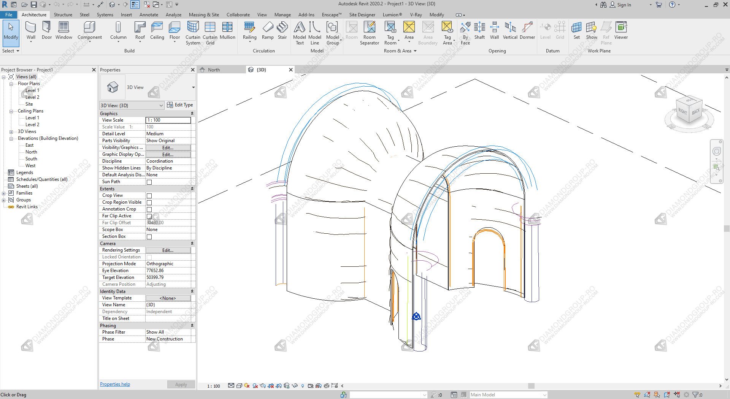Select the Ceiling tool

tap(157, 31)
